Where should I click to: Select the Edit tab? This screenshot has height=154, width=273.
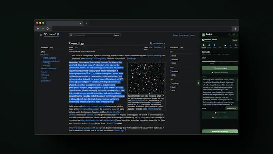[x=150, y=48]
